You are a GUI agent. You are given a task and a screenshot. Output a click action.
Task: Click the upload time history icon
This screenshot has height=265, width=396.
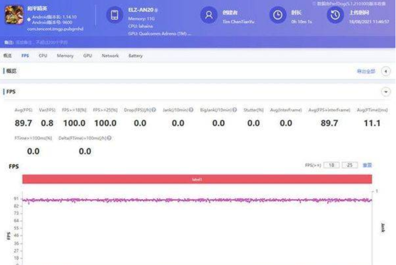(335, 15)
